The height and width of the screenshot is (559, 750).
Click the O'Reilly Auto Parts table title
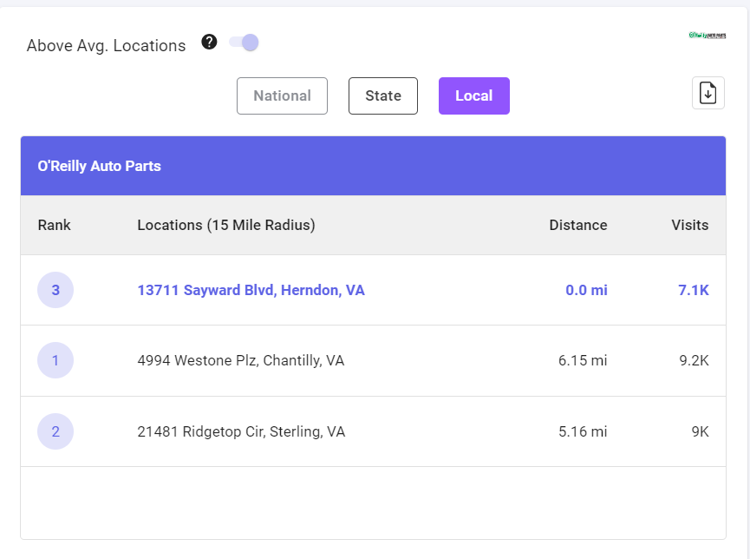pyautogui.click(x=99, y=166)
